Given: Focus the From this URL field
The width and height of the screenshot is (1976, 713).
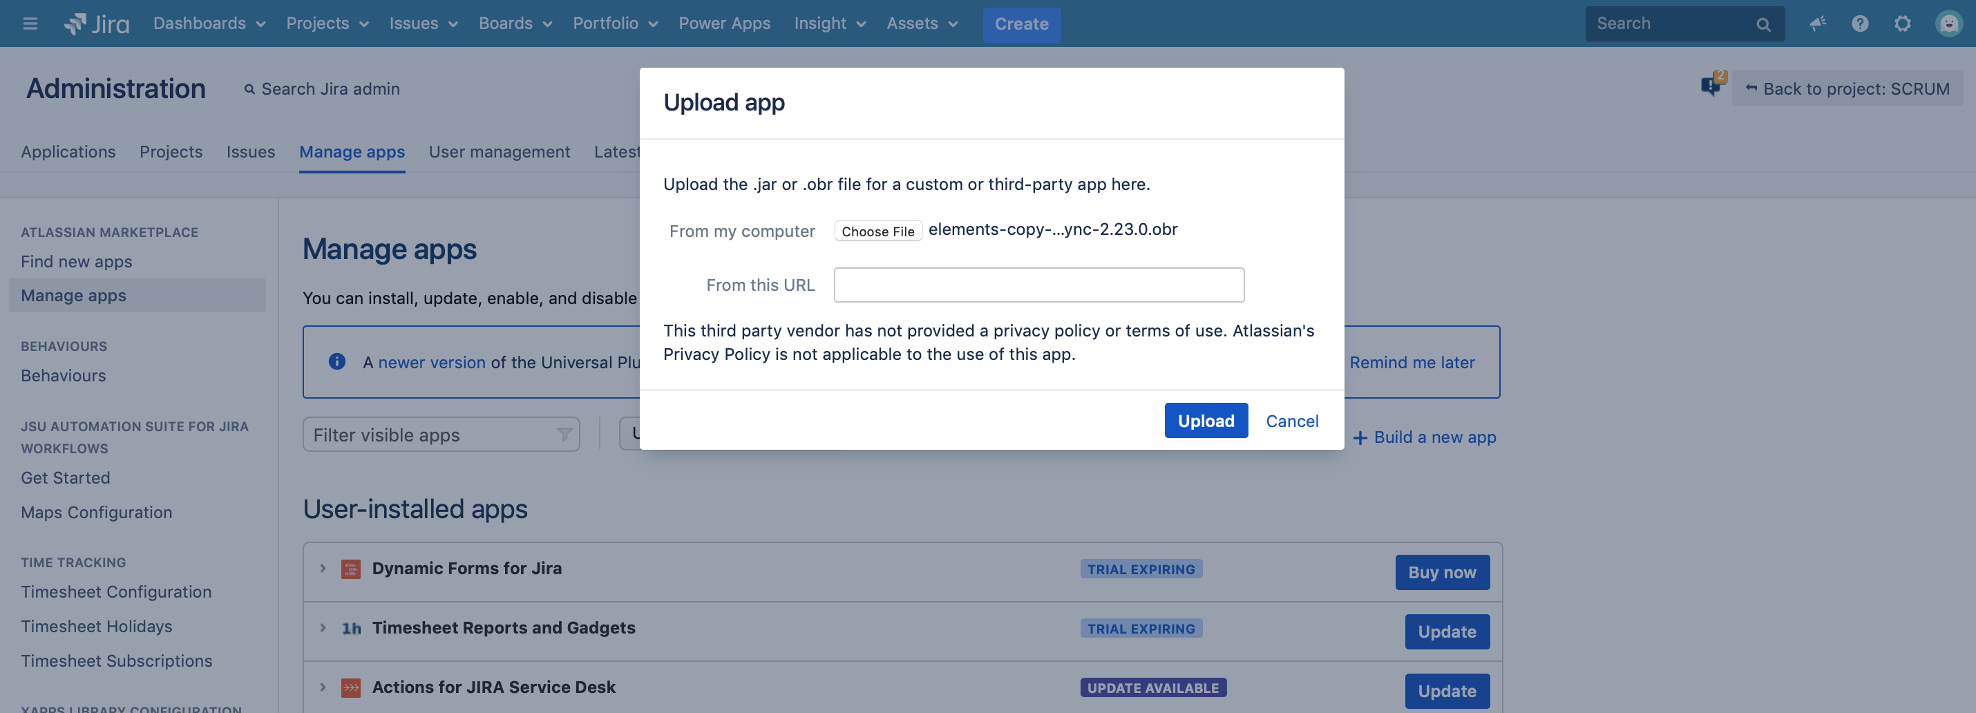Looking at the screenshot, I should coord(1038,285).
